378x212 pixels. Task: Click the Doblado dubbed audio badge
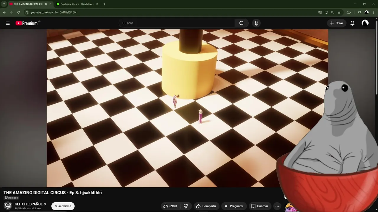point(11,198)
